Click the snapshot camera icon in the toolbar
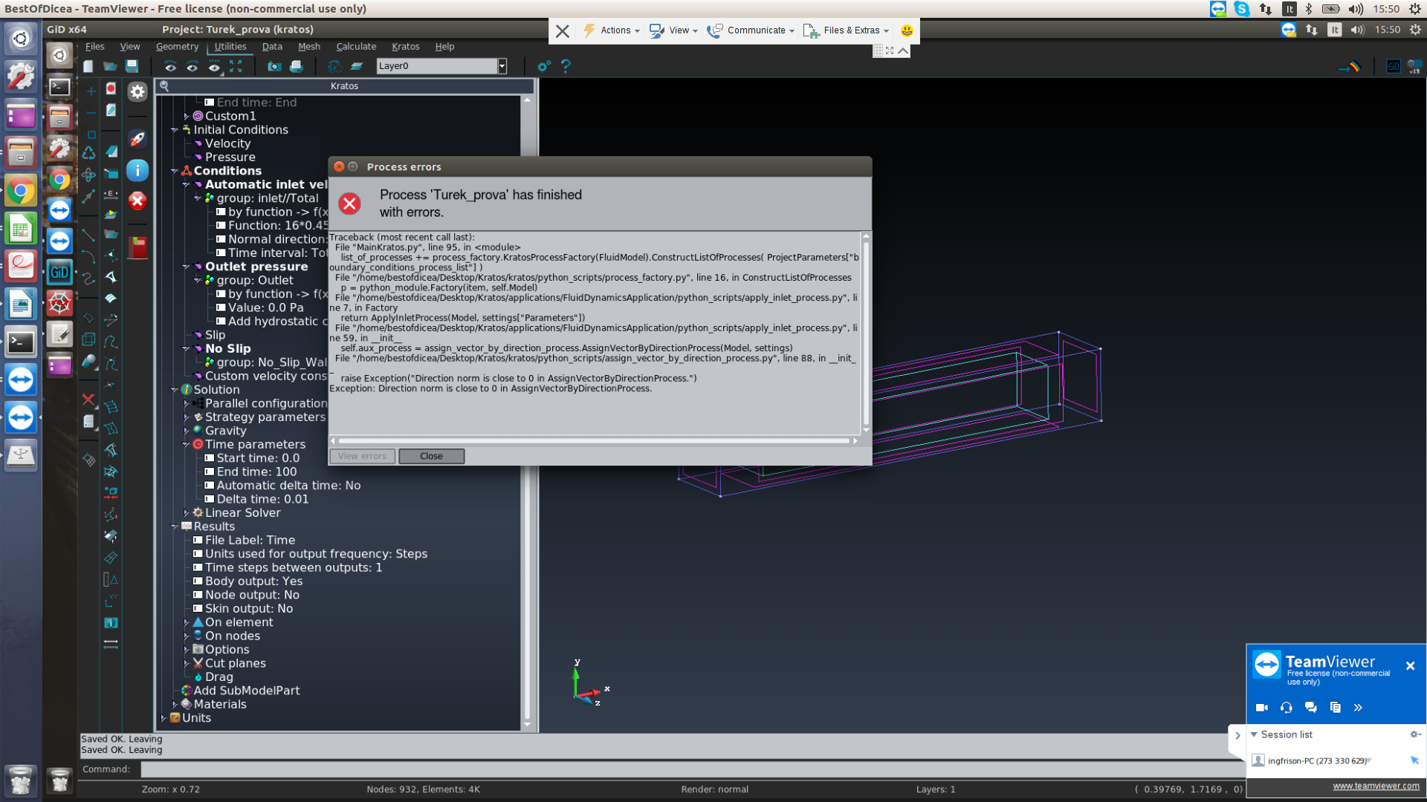 point(274,65)
